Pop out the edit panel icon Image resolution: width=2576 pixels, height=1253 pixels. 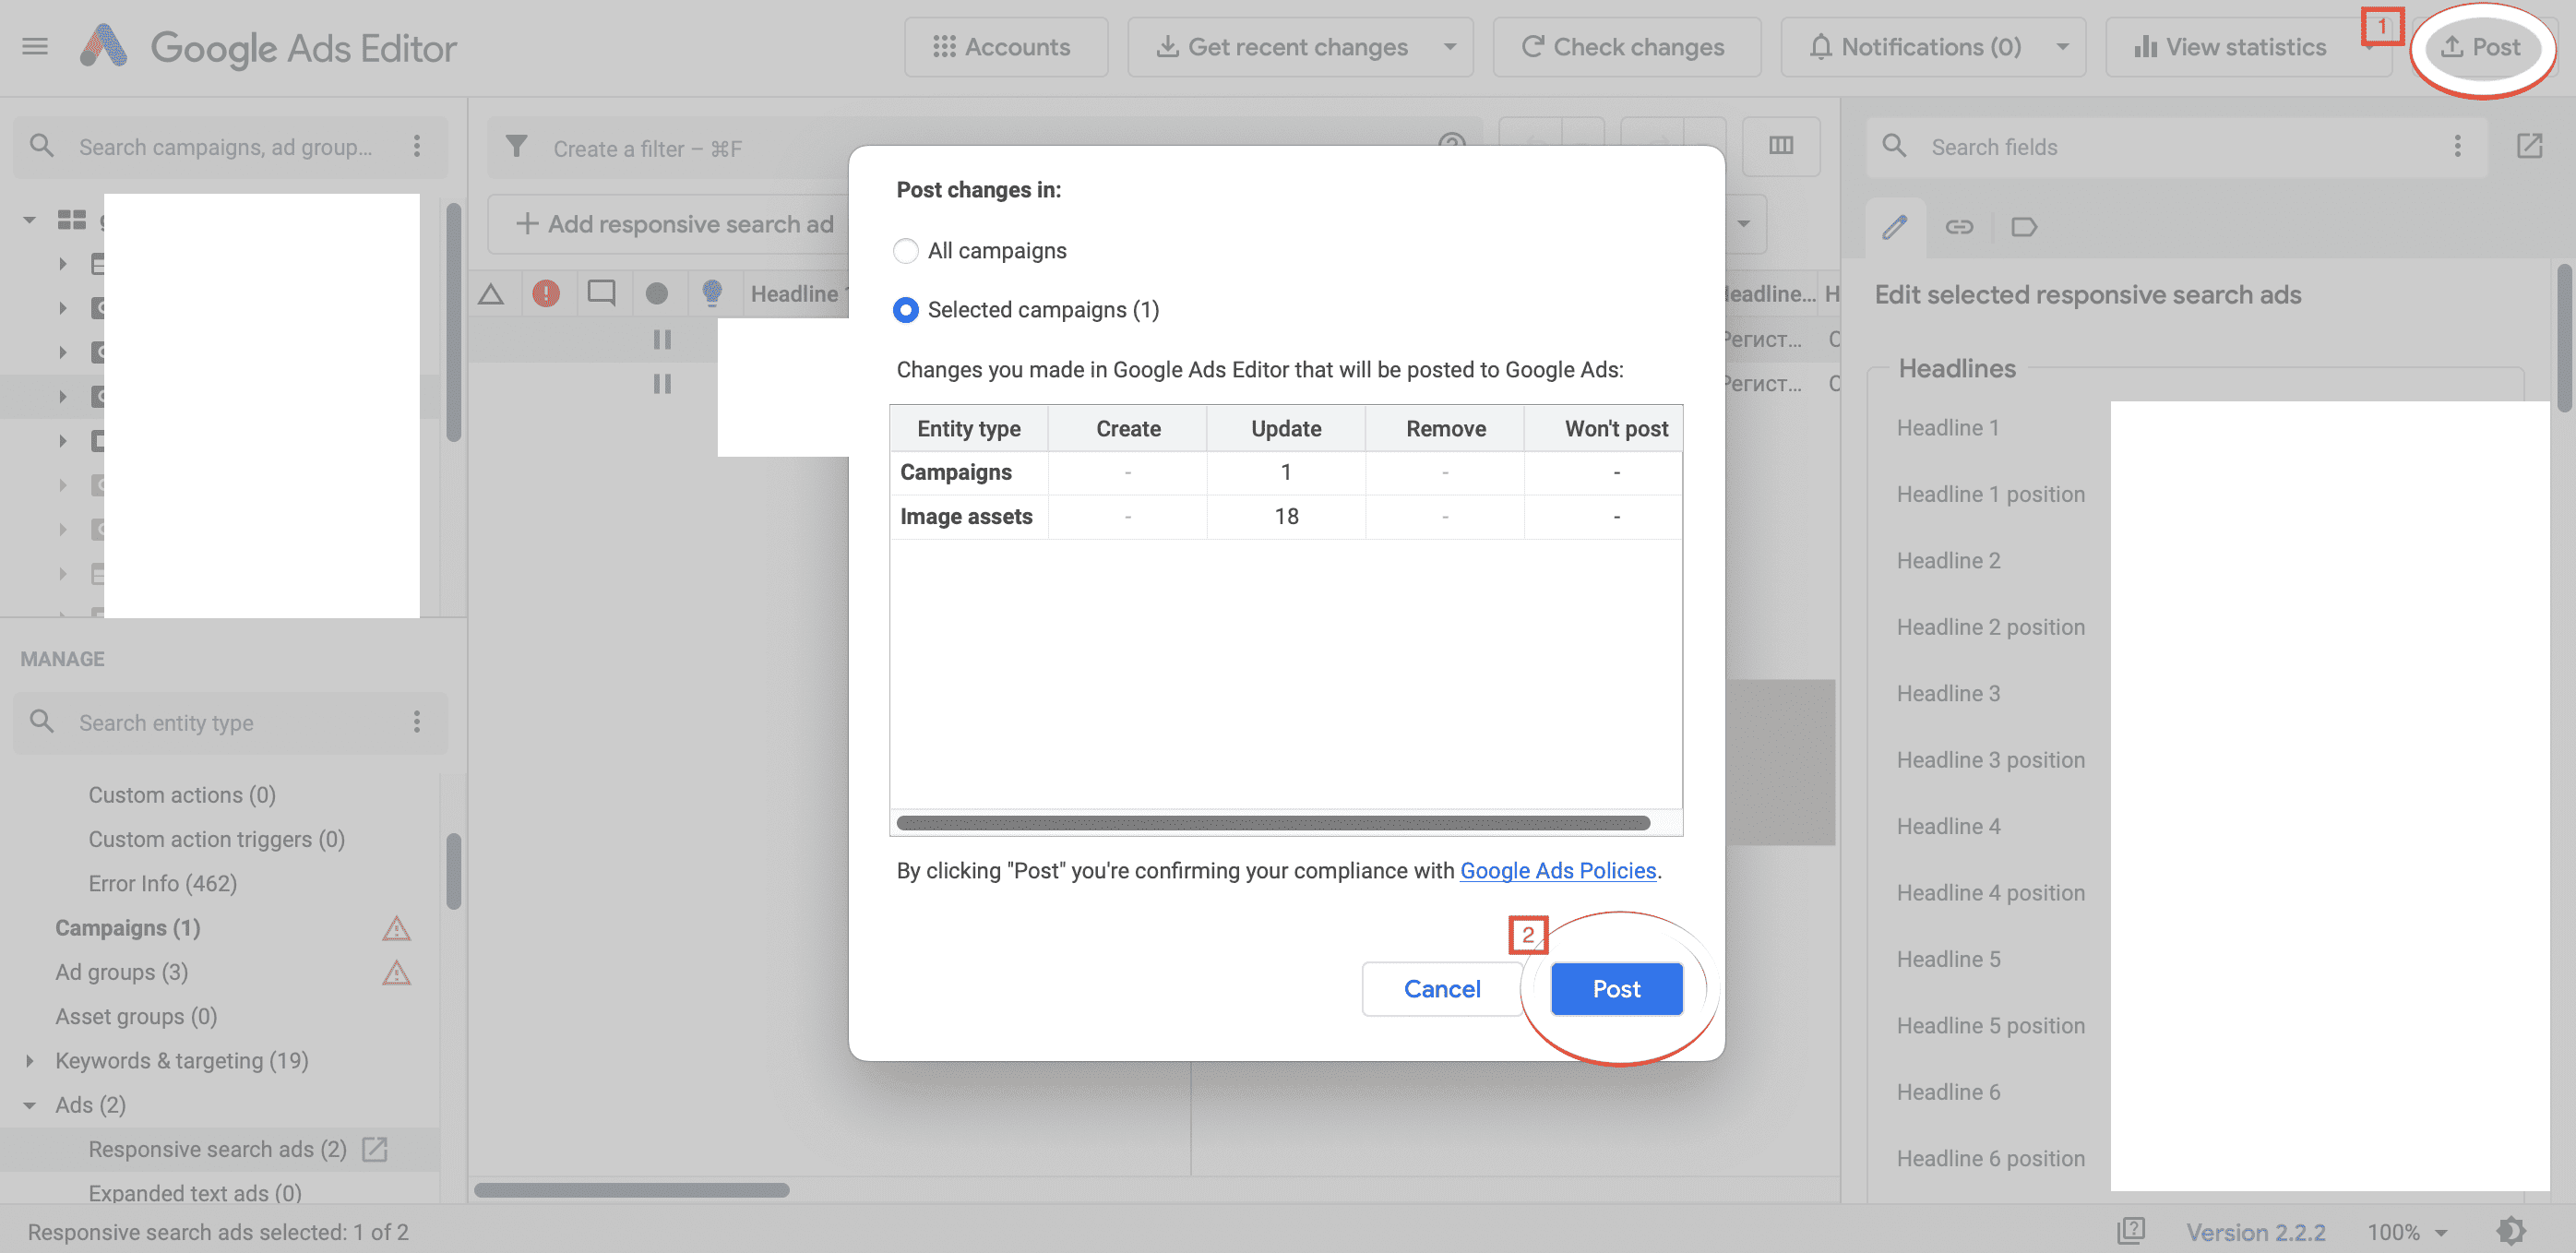point(2529,146)
